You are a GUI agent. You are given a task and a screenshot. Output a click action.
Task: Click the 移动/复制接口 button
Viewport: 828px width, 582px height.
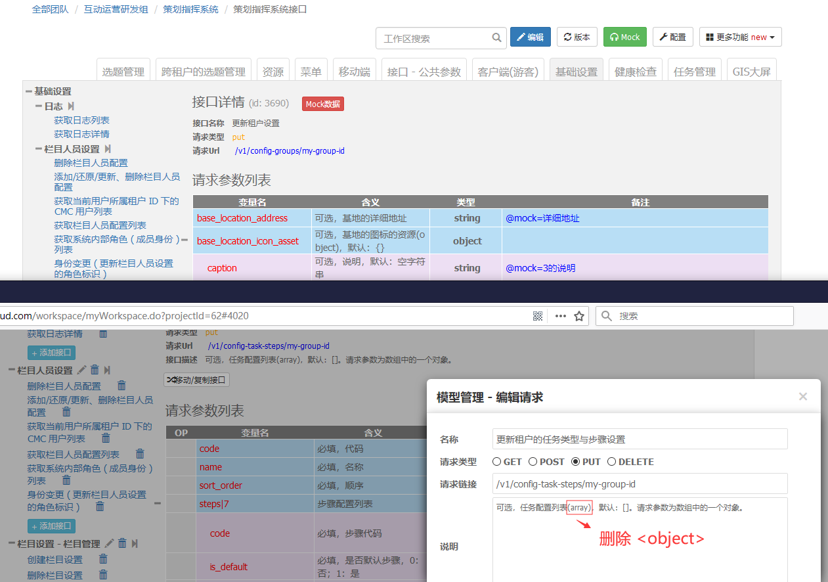click(196, 380)
